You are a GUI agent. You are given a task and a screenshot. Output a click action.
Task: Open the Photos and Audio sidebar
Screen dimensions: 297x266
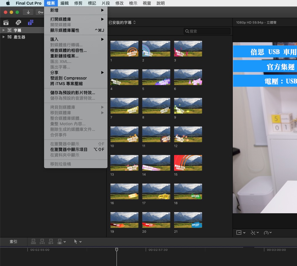(x=18, y=22)
